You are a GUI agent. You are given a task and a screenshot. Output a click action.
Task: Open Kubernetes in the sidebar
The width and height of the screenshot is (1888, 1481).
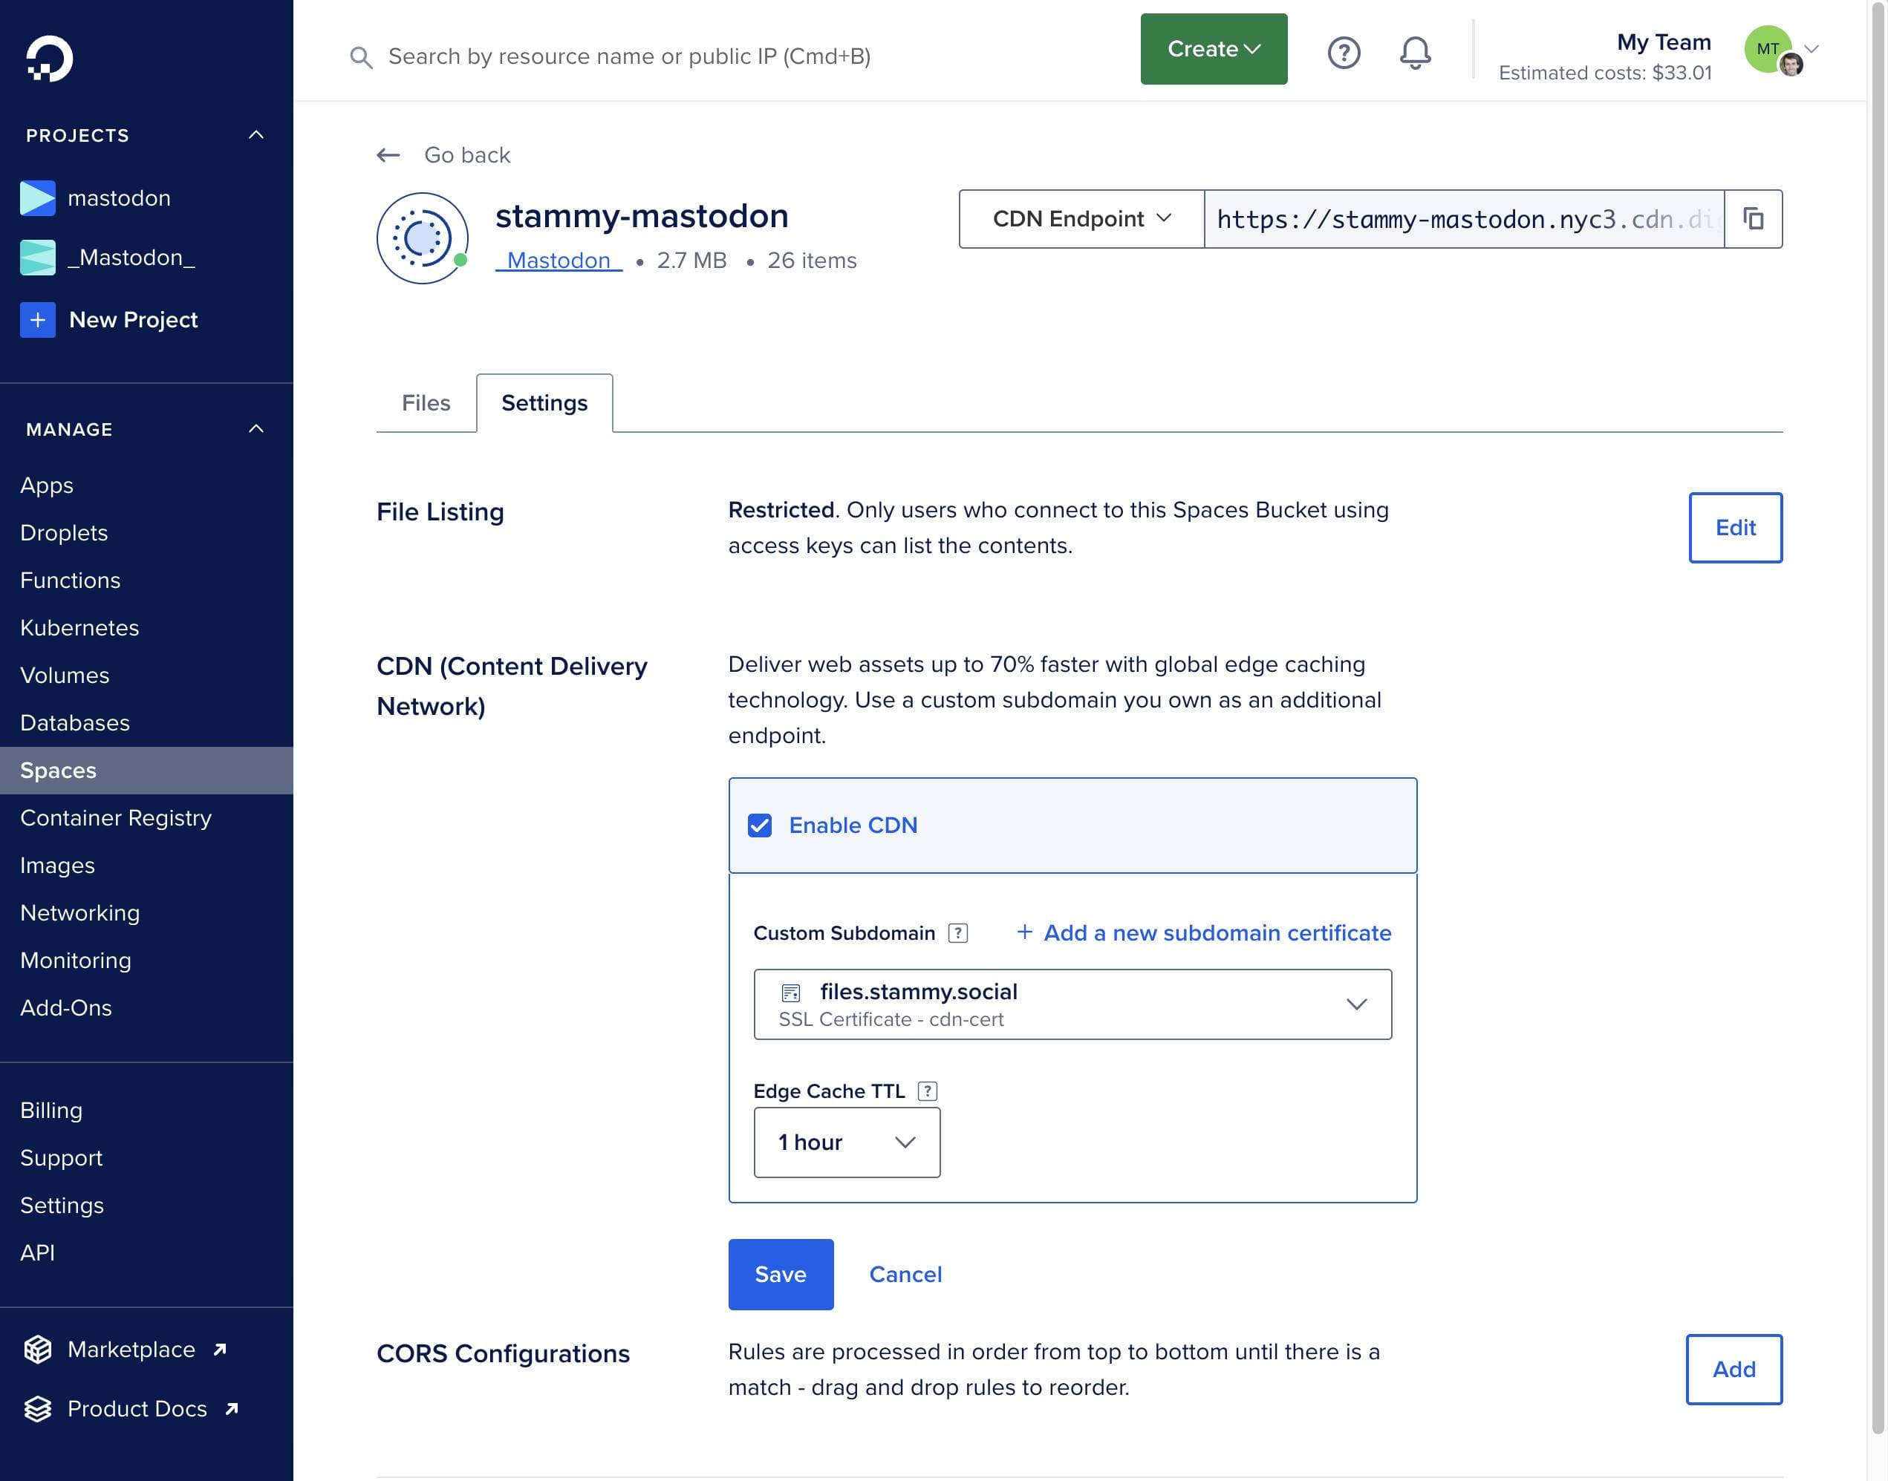pos(79,628)
